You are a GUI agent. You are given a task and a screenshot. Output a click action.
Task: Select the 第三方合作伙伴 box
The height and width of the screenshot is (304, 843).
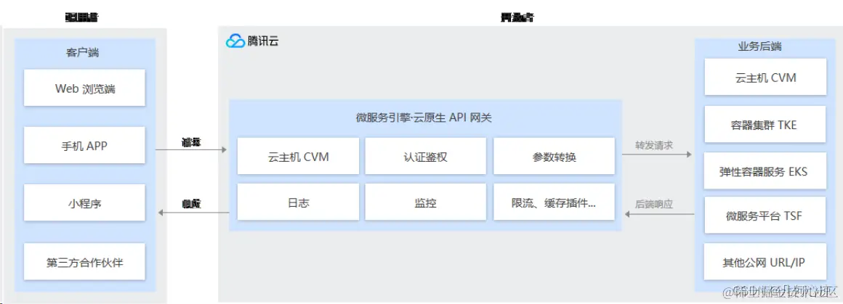[84, 261]
